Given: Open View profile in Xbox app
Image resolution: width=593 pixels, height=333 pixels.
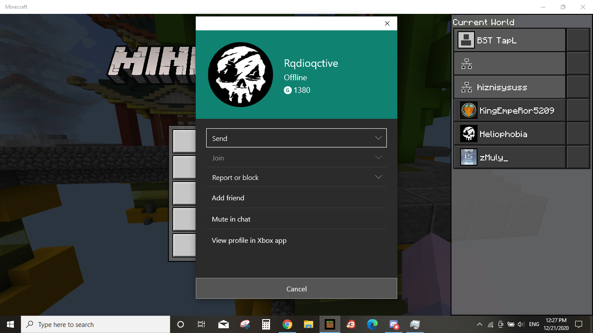Looking at the screenshot, I should [x=296, y=240].
